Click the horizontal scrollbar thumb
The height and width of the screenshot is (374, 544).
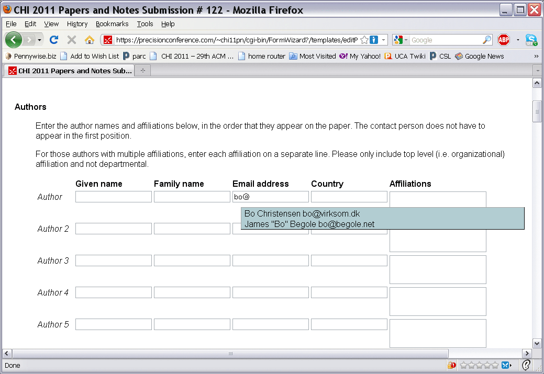tap(230, 354)
